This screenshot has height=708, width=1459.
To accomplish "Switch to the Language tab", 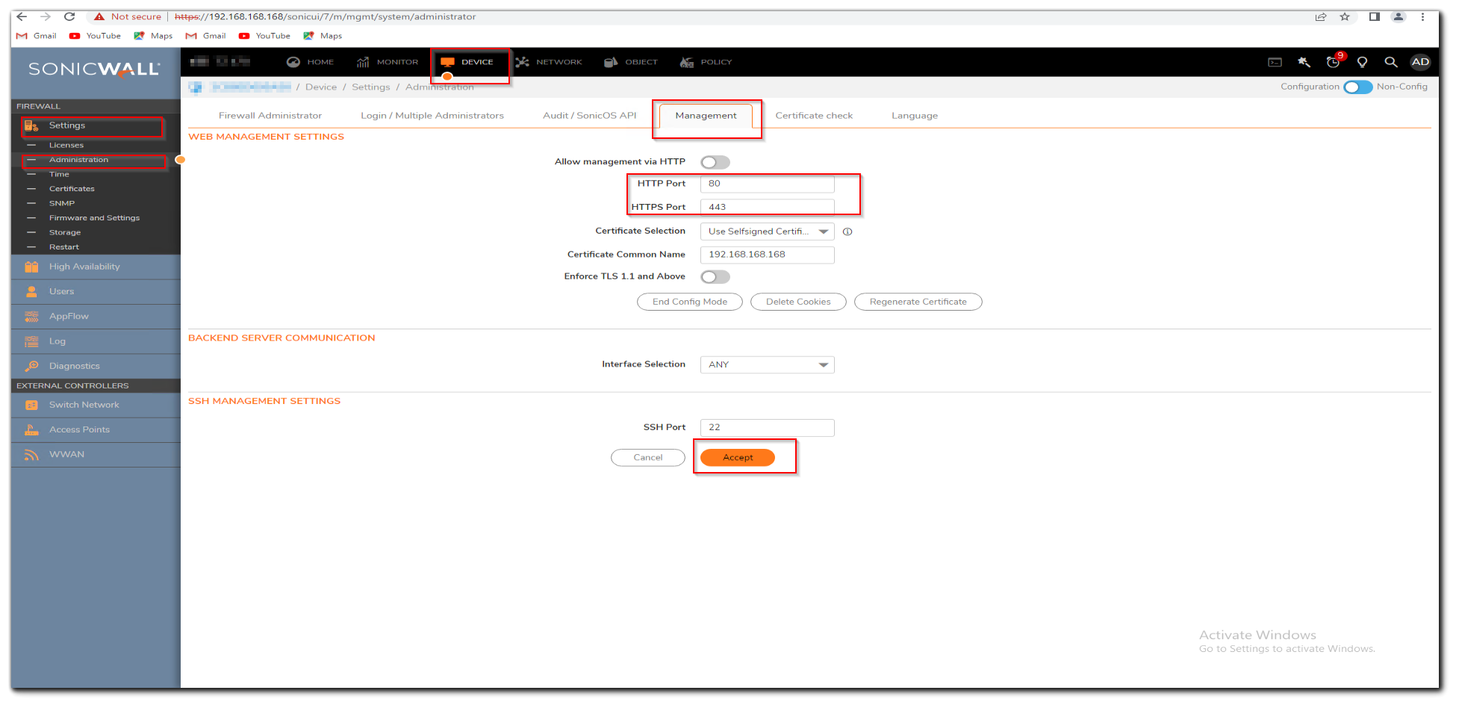I will click(915, 116).
